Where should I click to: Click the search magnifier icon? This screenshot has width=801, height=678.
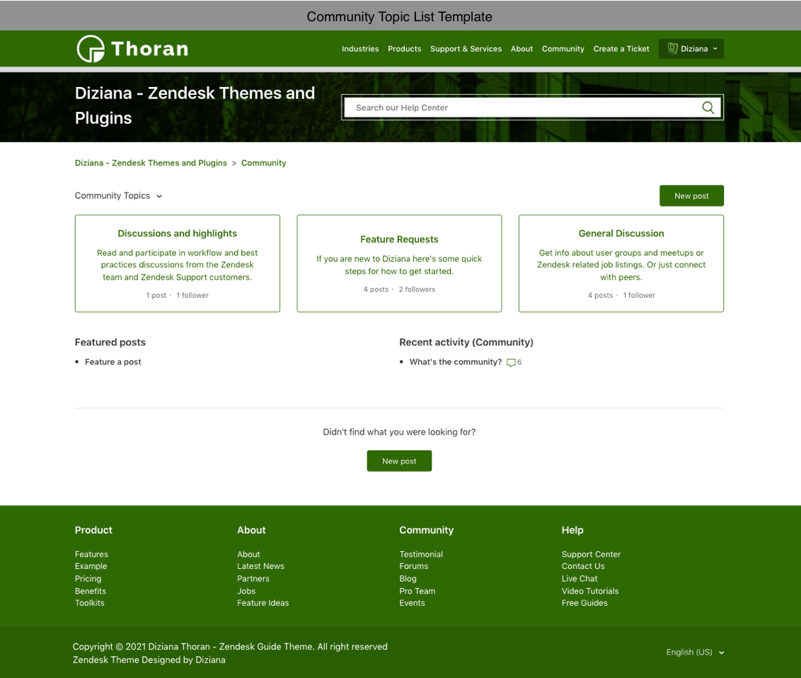point(708,108)
